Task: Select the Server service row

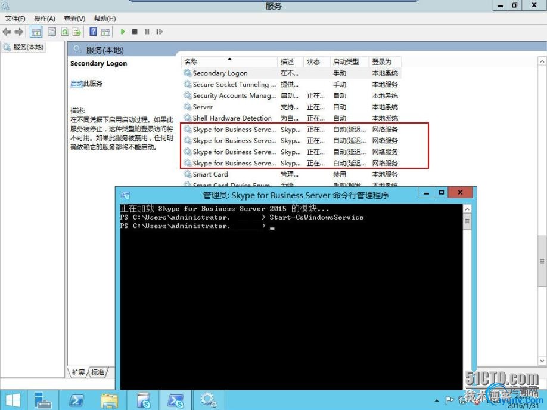Action: pyautogui.click(x=291, y=107)
